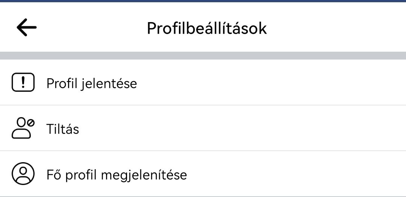The width and height of the screenshot is (406, 197).
Task: Tap the main profile person icon
Action: [23, 173]
